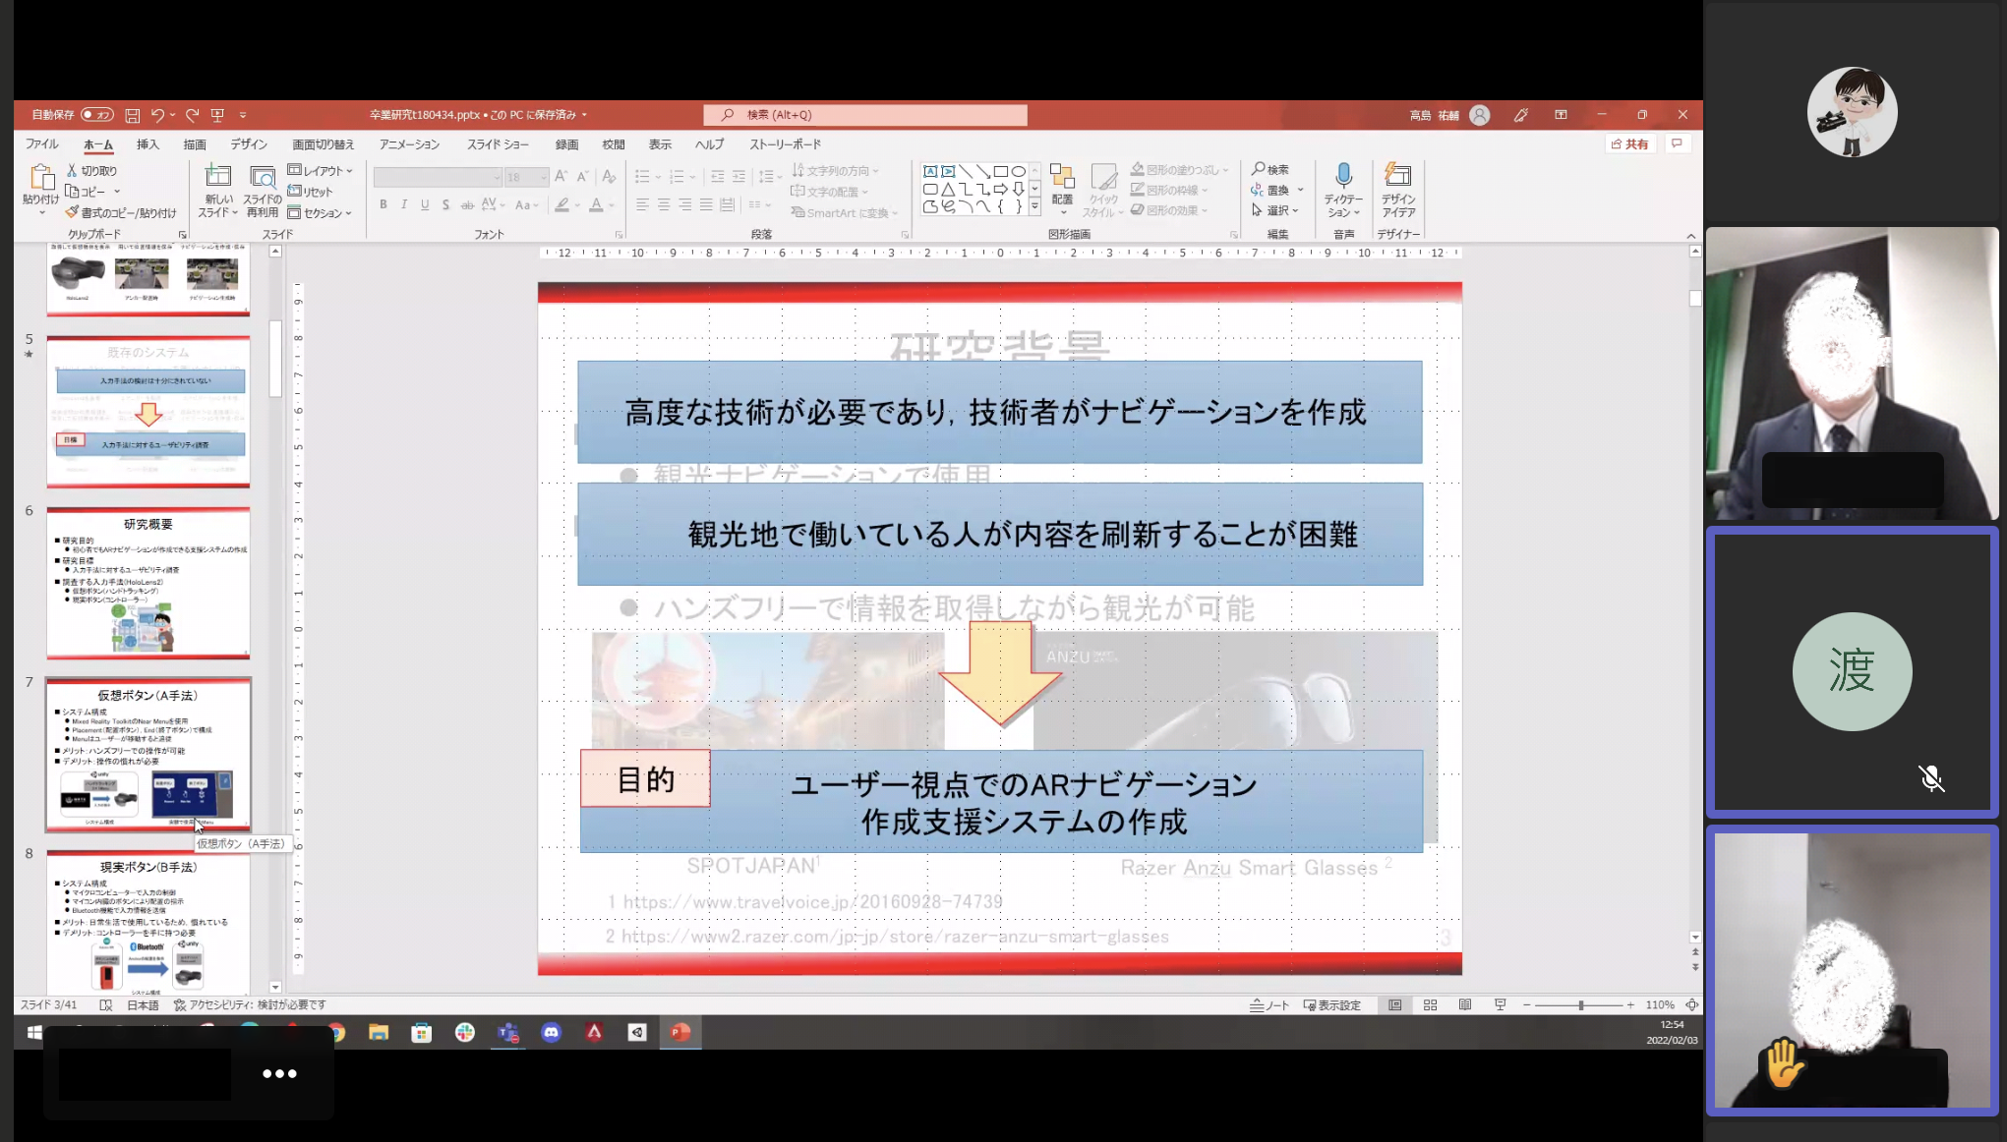
Task: Toggle Align Left paragraph alignment
Action: (x=642, y=204)
